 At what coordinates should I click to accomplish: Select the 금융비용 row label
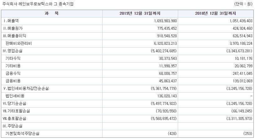[13, 81]
